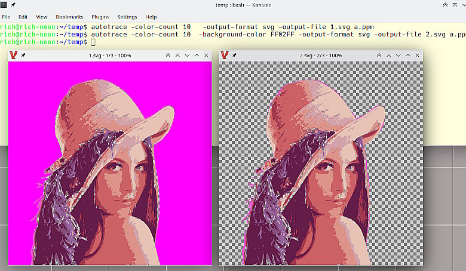Click the transparent-background traced image in 2.svg
Image resolution: width=466 pixels, height=271 pixels.
click(321, 163)
